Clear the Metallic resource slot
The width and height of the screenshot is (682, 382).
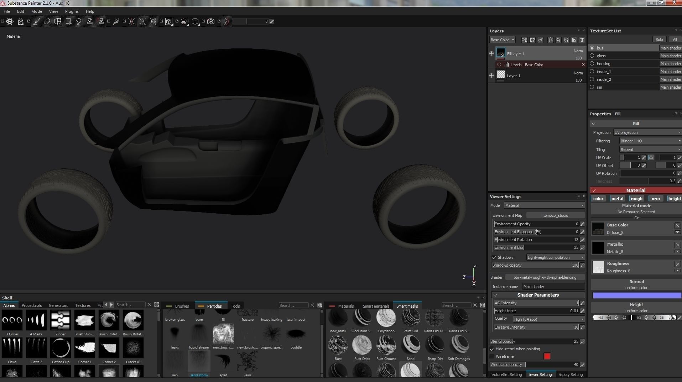pyautogui.click(x=677, y=245)
